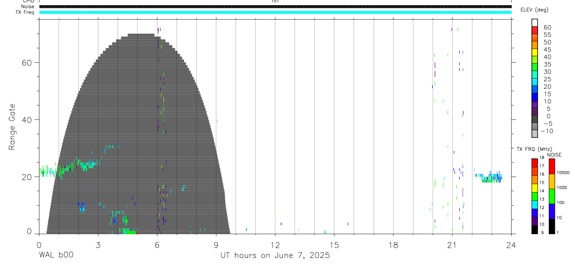Select the green segment of NOISE bar
The width and height of the screenshot is (575, 265).
click(x=552, y=196)
